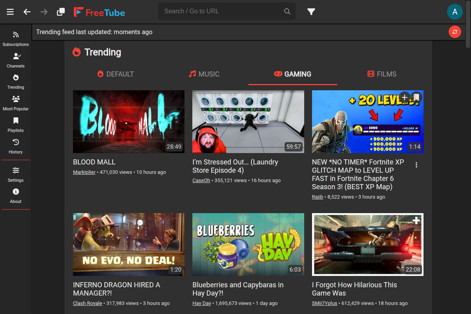
Task: Open Subscriptions in the sidebar
Action: pos(16,39)
